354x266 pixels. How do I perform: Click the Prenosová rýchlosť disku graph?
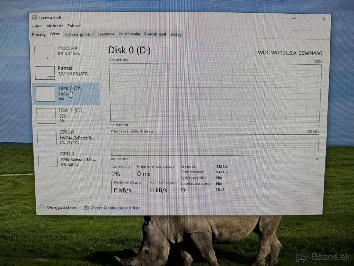click(214, 145)
